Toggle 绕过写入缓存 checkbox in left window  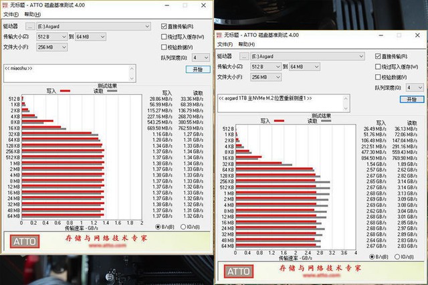tap(164, 37)
